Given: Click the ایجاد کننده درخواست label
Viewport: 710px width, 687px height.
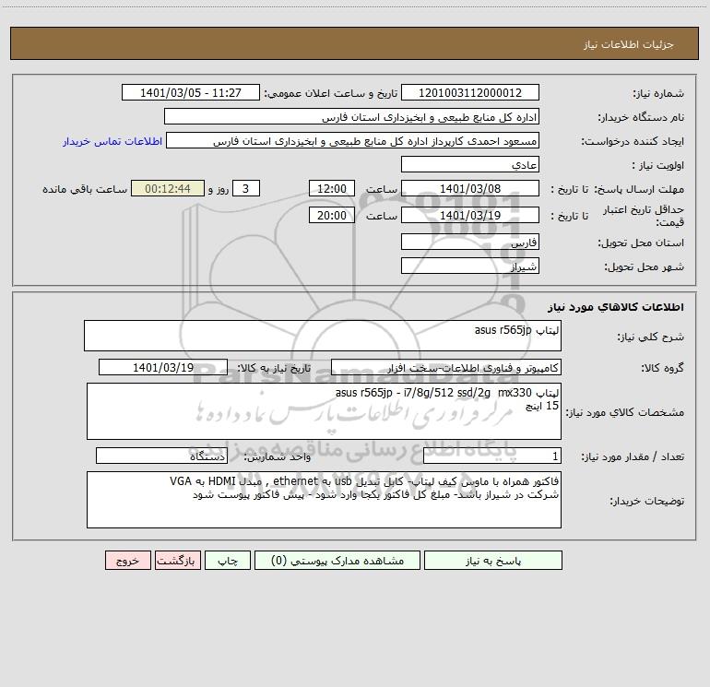Looking at the screenshot, I should (633, 141).
